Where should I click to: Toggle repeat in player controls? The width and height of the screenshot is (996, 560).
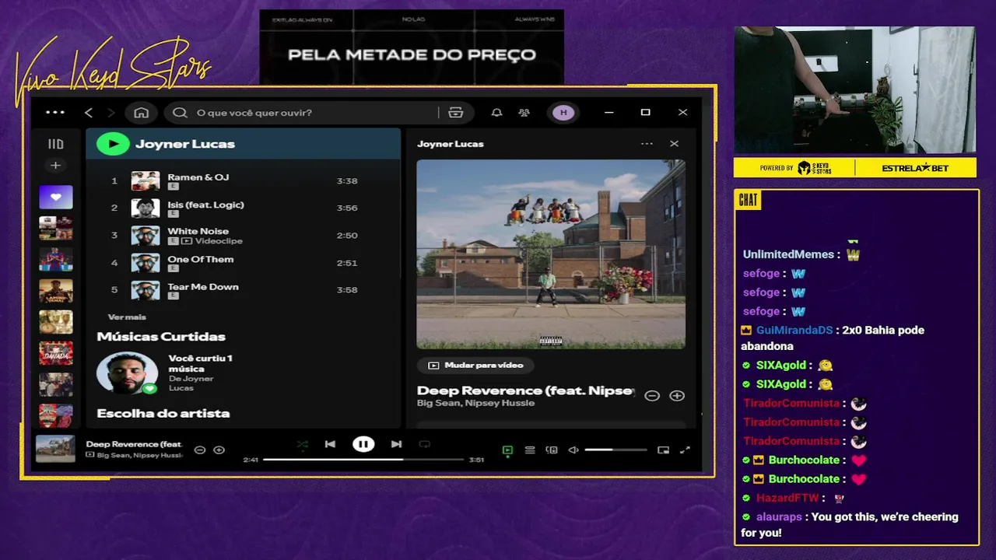[424, 444]
